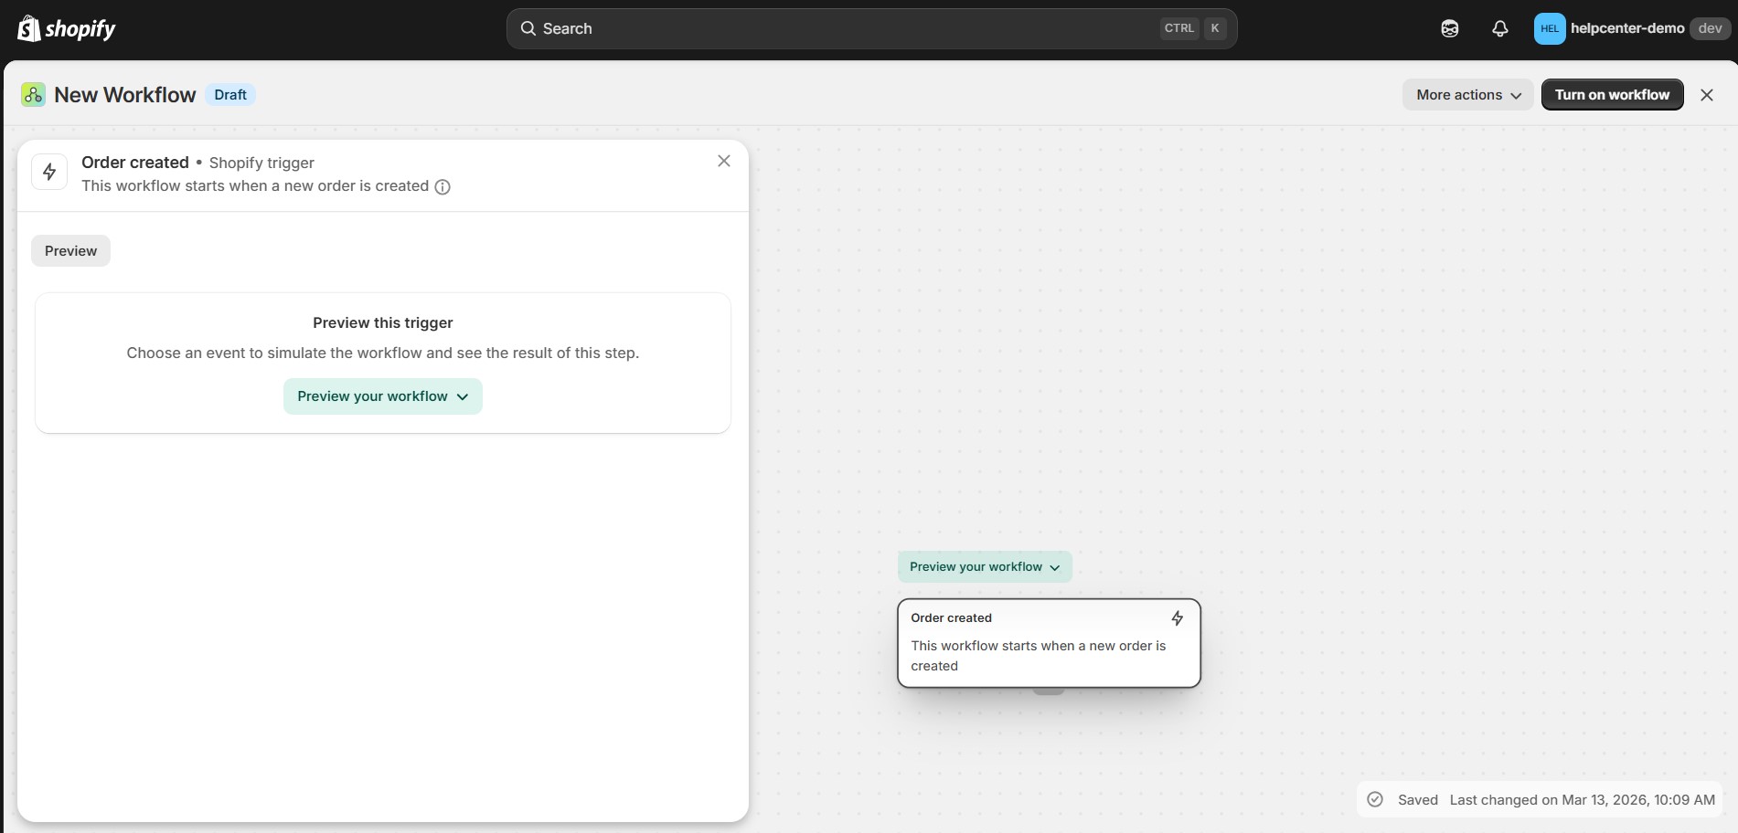Screen dimensions: 1738x833
Task: Click the Shopify logo in the header
Action: 67,29
